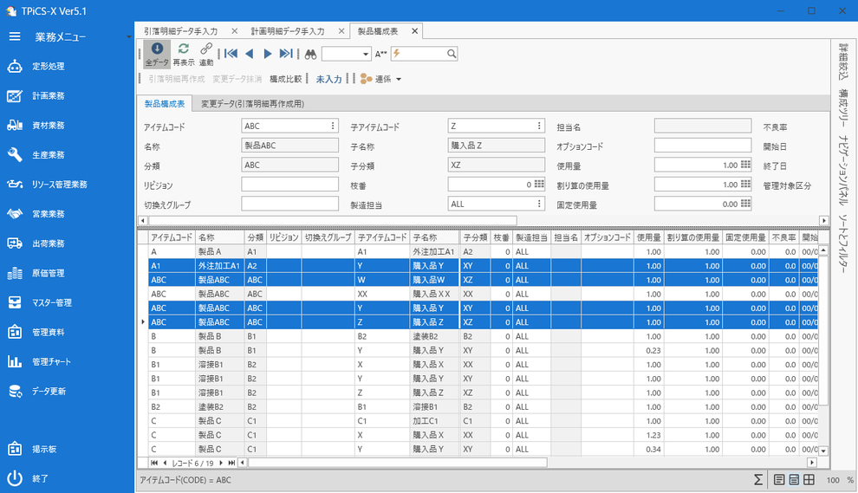Image resolution: width=858 pixels, height=493 pixels.
Task: Click 未入力 button
Action: (328, 80)
